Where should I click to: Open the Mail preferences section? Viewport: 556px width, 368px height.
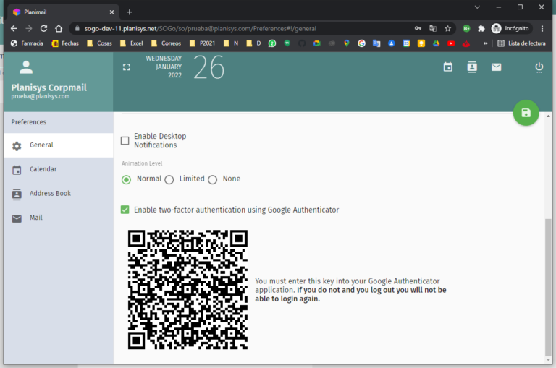[36, 218]
